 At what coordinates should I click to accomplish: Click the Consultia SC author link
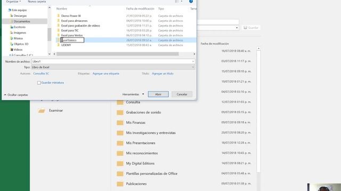(x=41, y=74)
